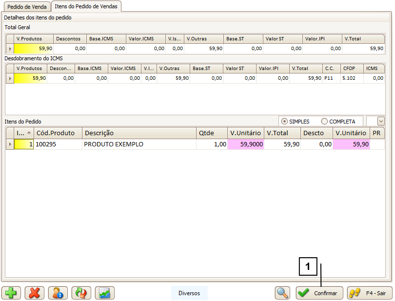The height and width of the screenshot is (301, 395).
Task: Select the COMPLETA radio option
Action: pos(324,121)
